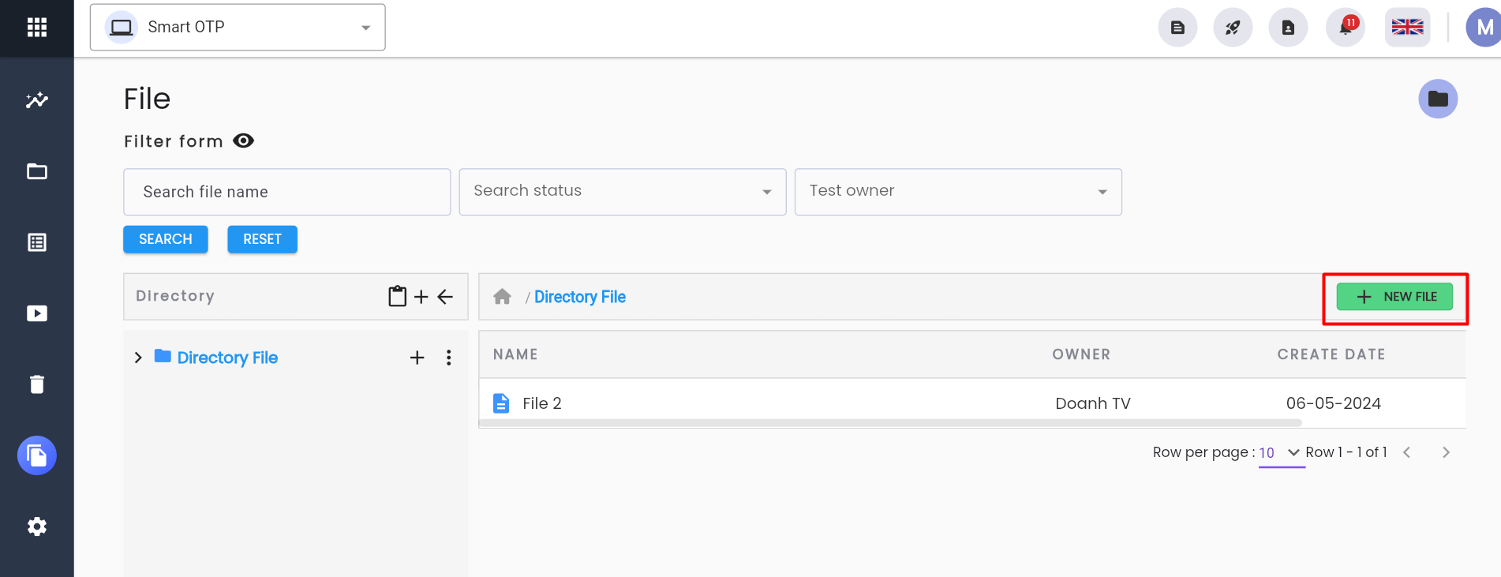The image size is (1501, 577).
Task: Click the horizontal scrollbar under the table
Action: [x=890, y=423]
